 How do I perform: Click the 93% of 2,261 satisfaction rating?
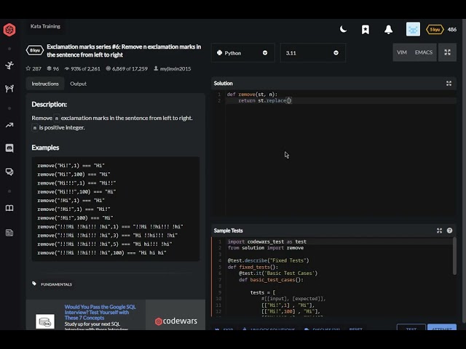pos(82,68)
